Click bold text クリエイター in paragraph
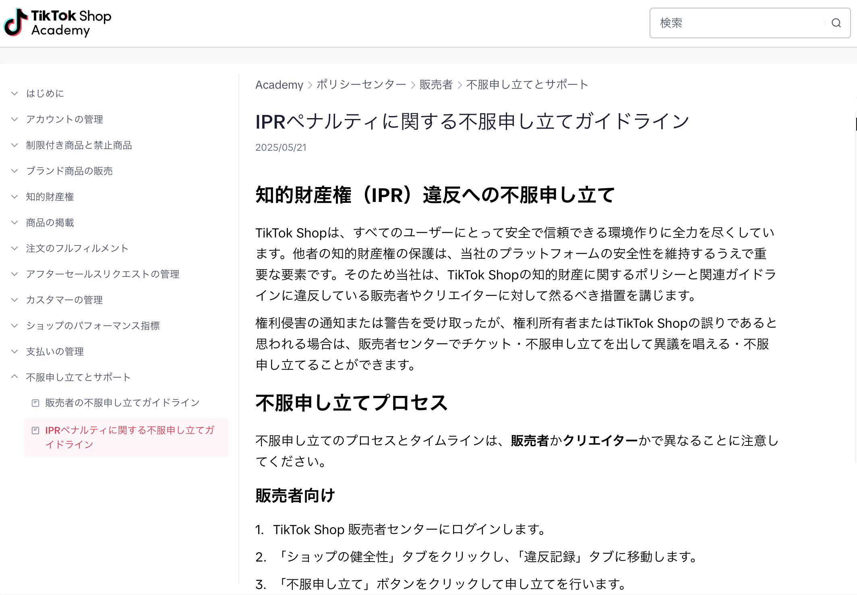 coord(600,441)
